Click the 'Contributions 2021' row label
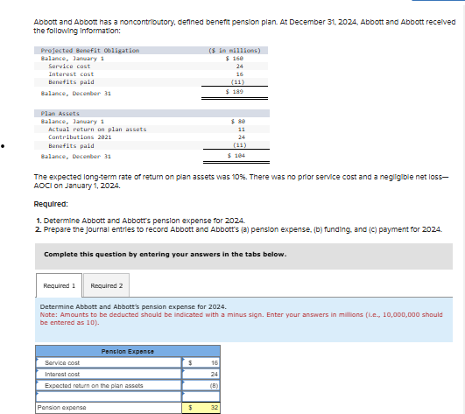The height and width of the screenshot is (414, 465). (x=80, y=137)
